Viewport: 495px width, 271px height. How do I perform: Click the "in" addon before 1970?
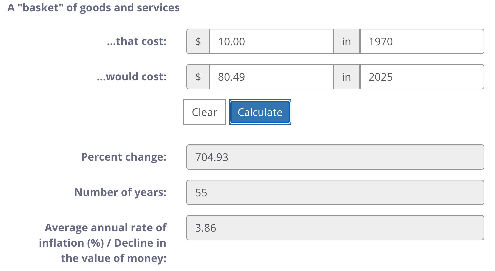(346, 41)
